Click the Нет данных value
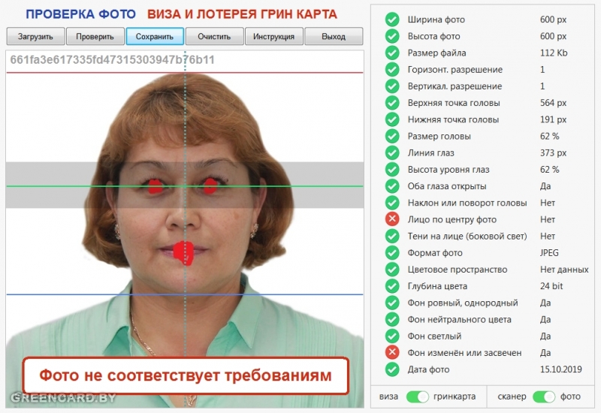The height and width of the screenshot is (413, 601). (564, 270)
